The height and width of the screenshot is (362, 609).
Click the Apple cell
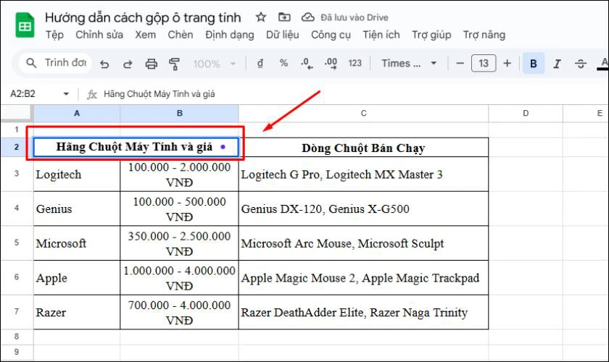click(77, 278)
